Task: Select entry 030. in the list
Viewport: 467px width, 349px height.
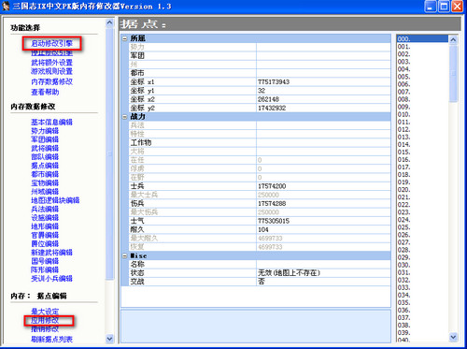Action: [x=422, y=265]
